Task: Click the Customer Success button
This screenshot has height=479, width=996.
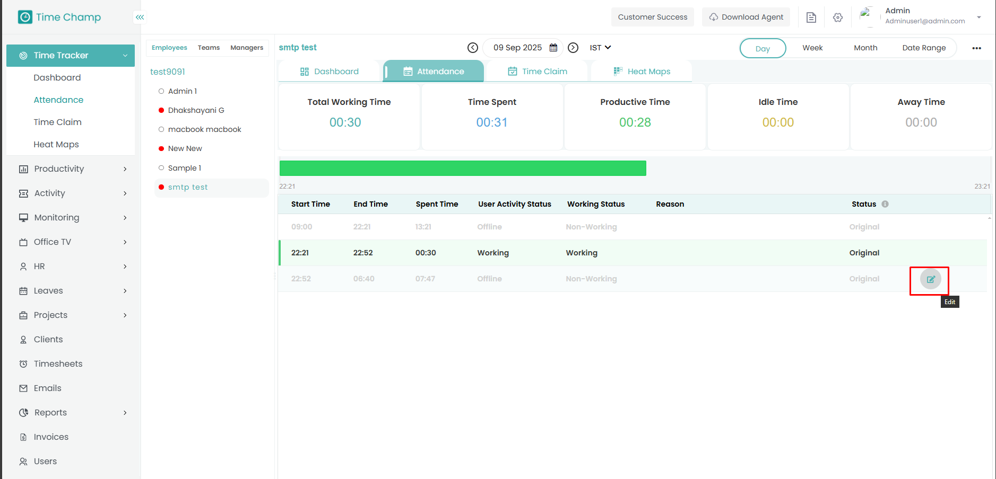Action: (652, 17)
